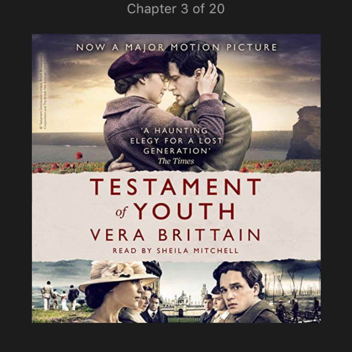This screenshot has height=352, width=352.
Task: Tap the "A Haunting Elegy" quote text
Action: [176, 140]
